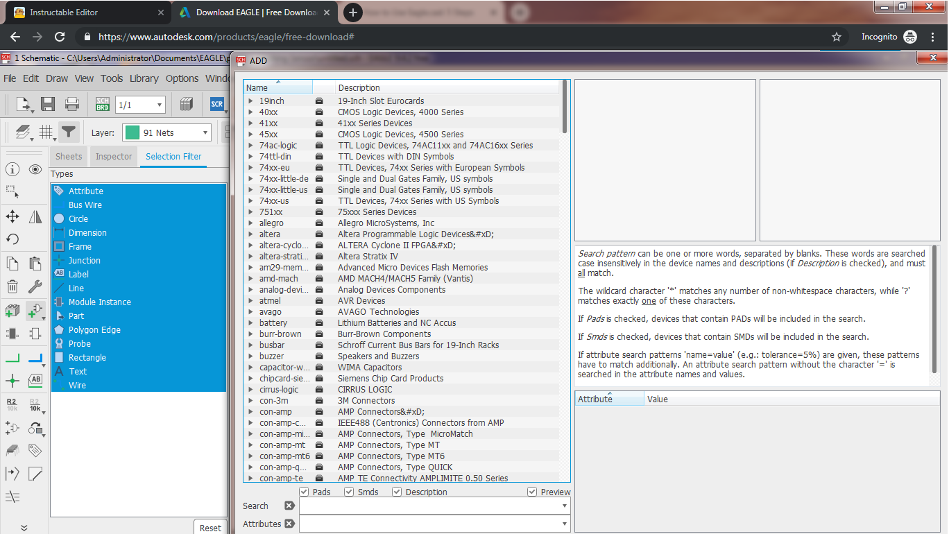Toggle the Description checkbox
This screenshot has width=949, height=534.
397,492
